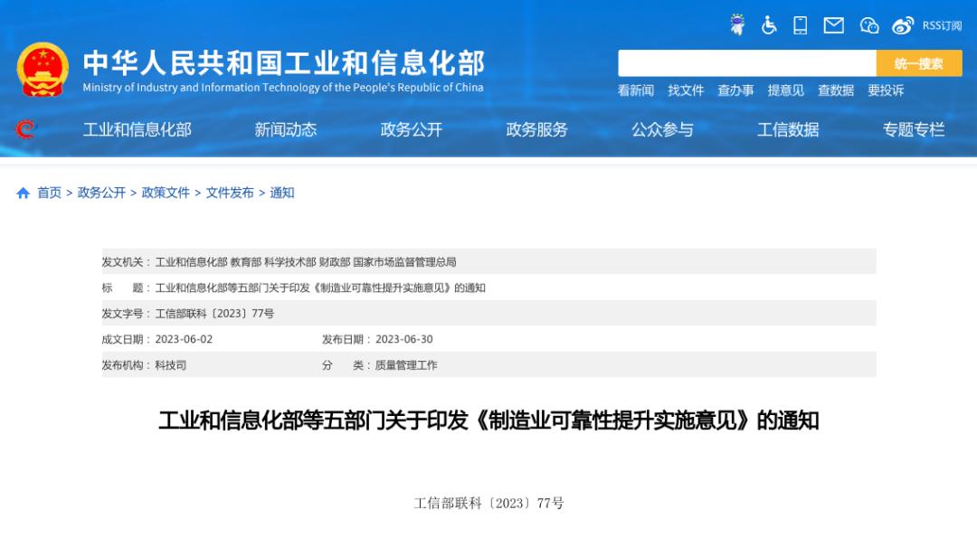
Task: Select the 公众参与 navigation item
Action: [x=663, y=129]
